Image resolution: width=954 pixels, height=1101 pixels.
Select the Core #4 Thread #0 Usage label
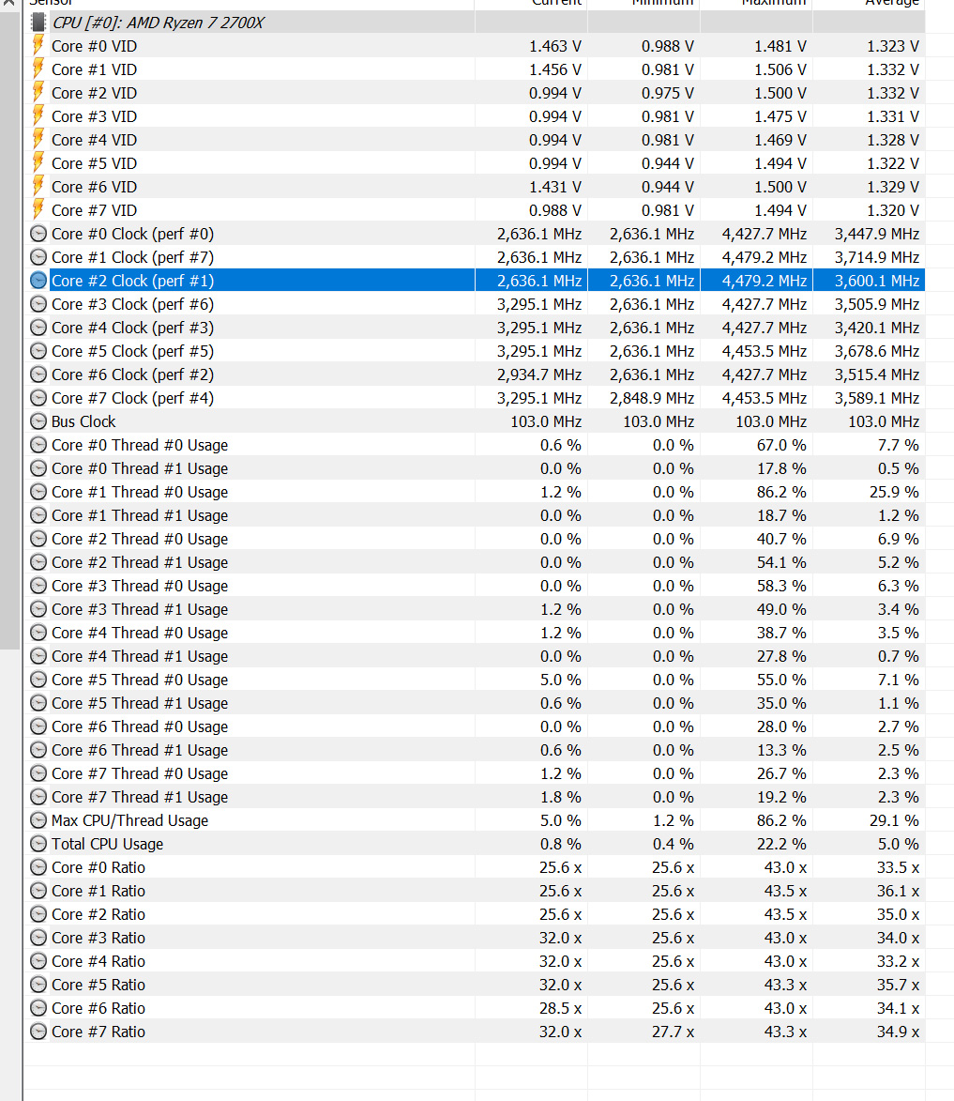click(140, 633)
